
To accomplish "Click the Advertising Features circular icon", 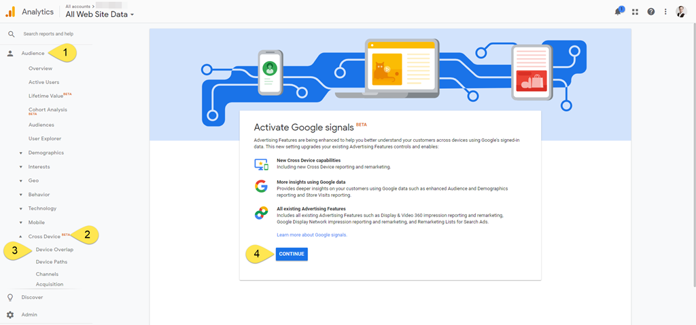I will (261, 213).
